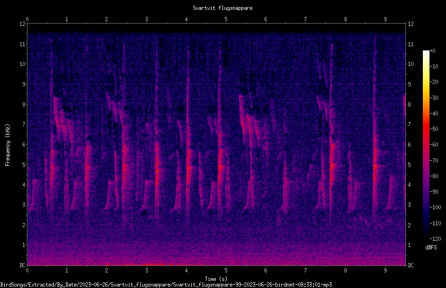This screenshot has height=288, width=446.
Task: Click the "-90" color scale label
Action: tap(434, 192)
